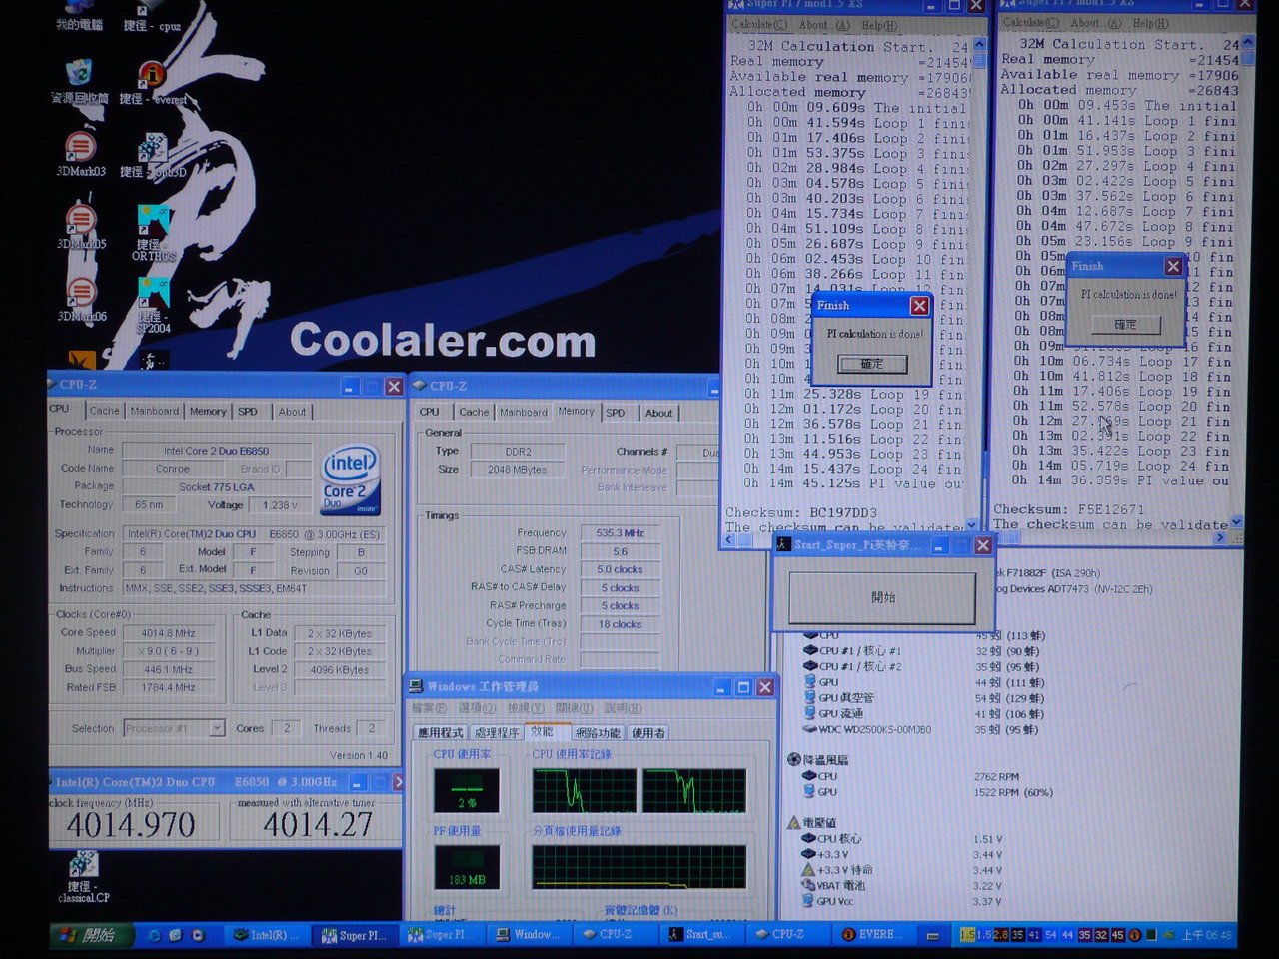Confirm 確定 in left Super PI Finish dialog
The width and height of the screenshot is (1279, 959).
pyautogui.click(x=872, y=365)
